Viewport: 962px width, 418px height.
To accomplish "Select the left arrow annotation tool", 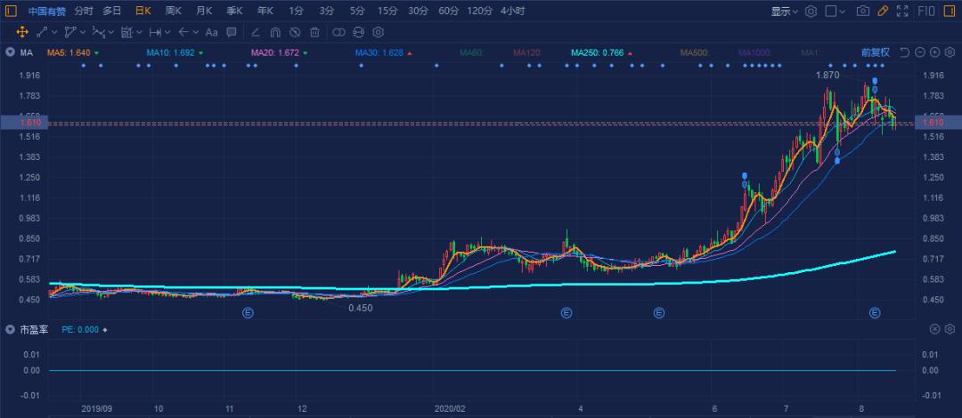I will 183,32.
